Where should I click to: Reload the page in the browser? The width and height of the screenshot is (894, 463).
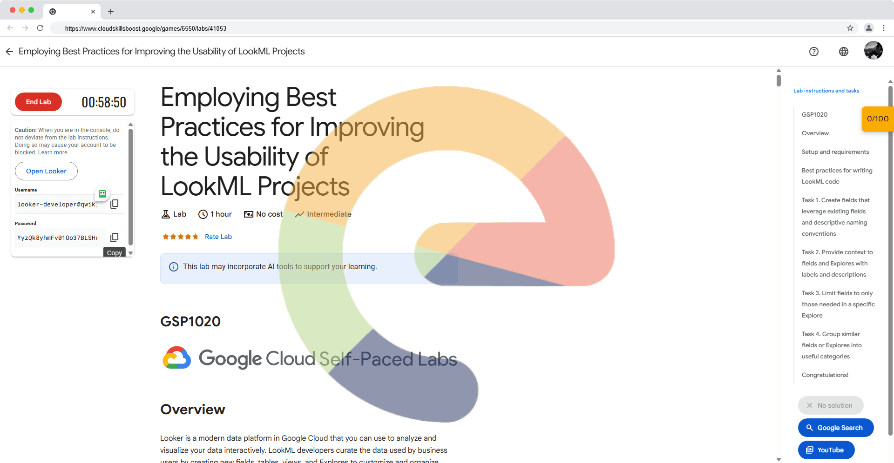(41, 28)
